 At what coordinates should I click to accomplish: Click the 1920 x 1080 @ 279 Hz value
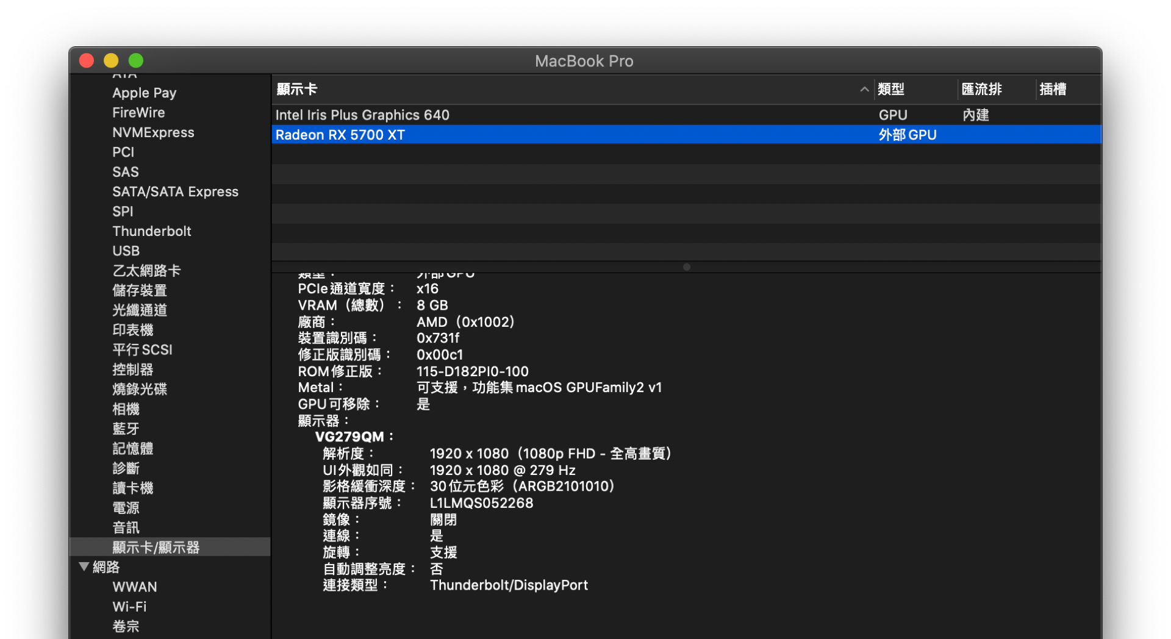pos(503,470)
